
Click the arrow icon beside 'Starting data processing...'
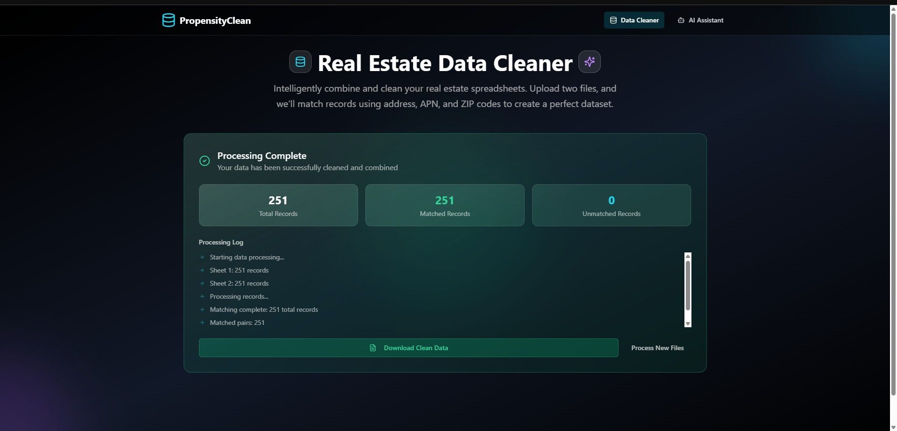tap(202, 257)
